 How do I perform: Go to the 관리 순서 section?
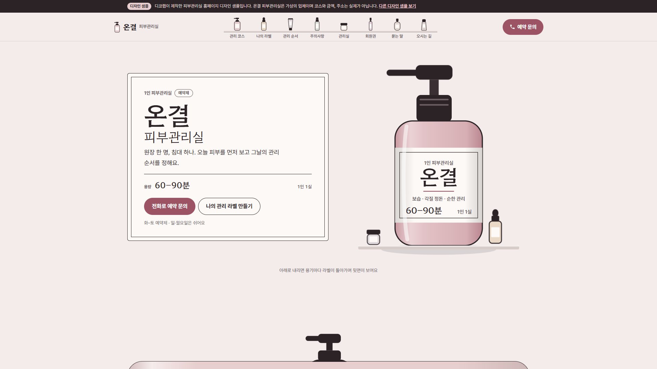coord(291,36)
